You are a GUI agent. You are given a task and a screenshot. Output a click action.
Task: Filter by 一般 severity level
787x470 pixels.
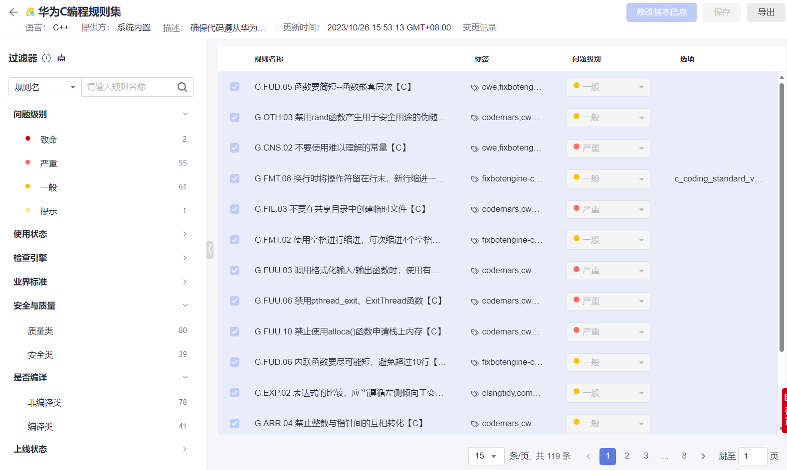click(x=49, y=187)
